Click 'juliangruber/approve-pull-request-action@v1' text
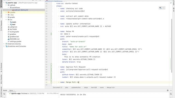Screen dimensions: 175x98 point(87,70)
